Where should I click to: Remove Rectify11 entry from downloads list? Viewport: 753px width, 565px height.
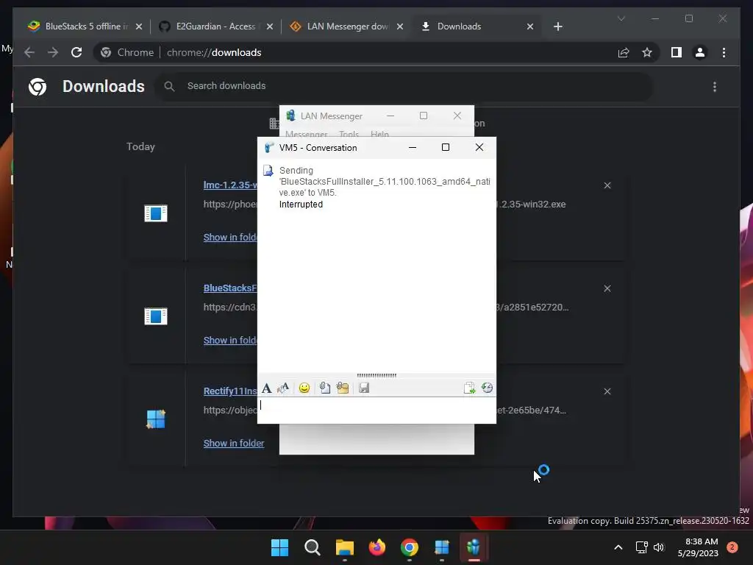[x=607, y=391]
